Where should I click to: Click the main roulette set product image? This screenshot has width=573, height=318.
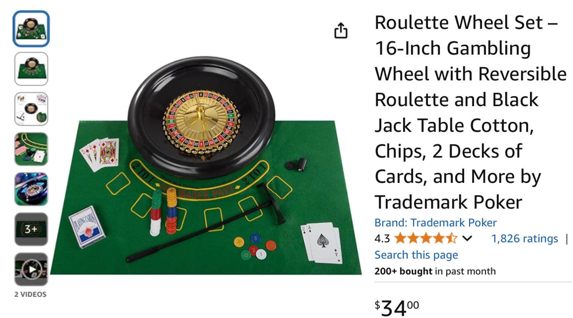pyautogui.click(x=206, y=165)
